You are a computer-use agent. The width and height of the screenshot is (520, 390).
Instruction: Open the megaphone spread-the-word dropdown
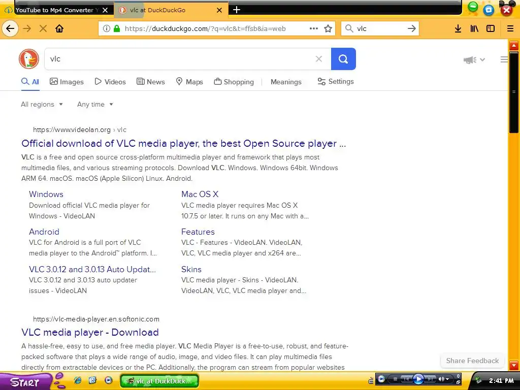(x=474, y=60)
